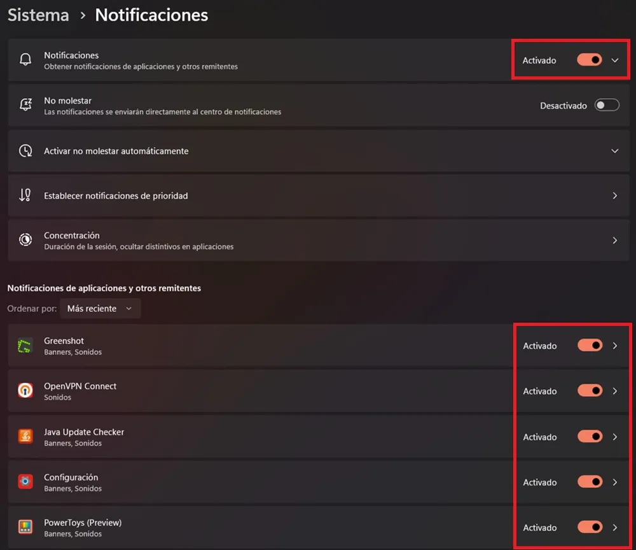Enable the No molestar switch
The image size is (636, 550).
[607, 106]
